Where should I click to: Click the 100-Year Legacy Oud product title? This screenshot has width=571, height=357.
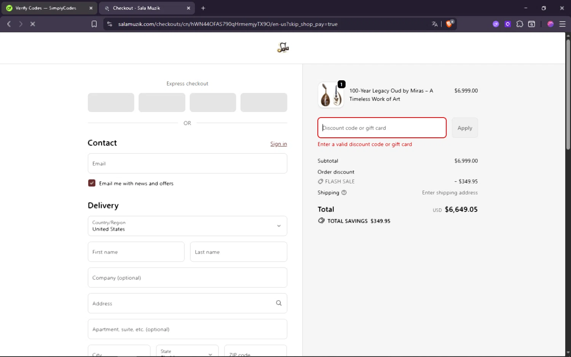[391, 95]
